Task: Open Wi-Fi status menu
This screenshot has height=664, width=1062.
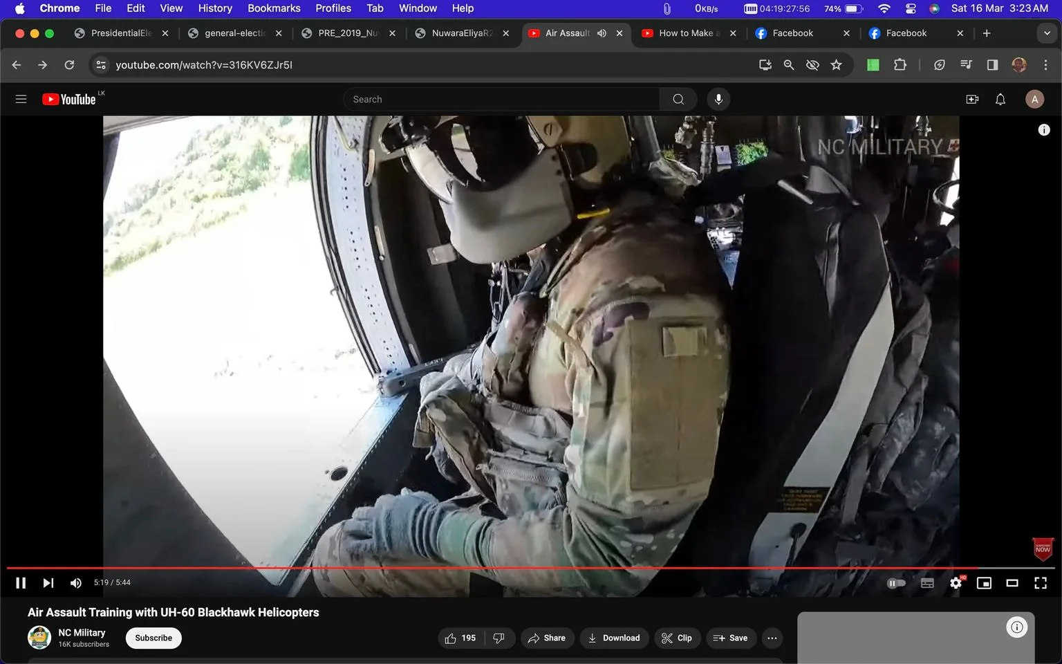Action: coord(884,8)
